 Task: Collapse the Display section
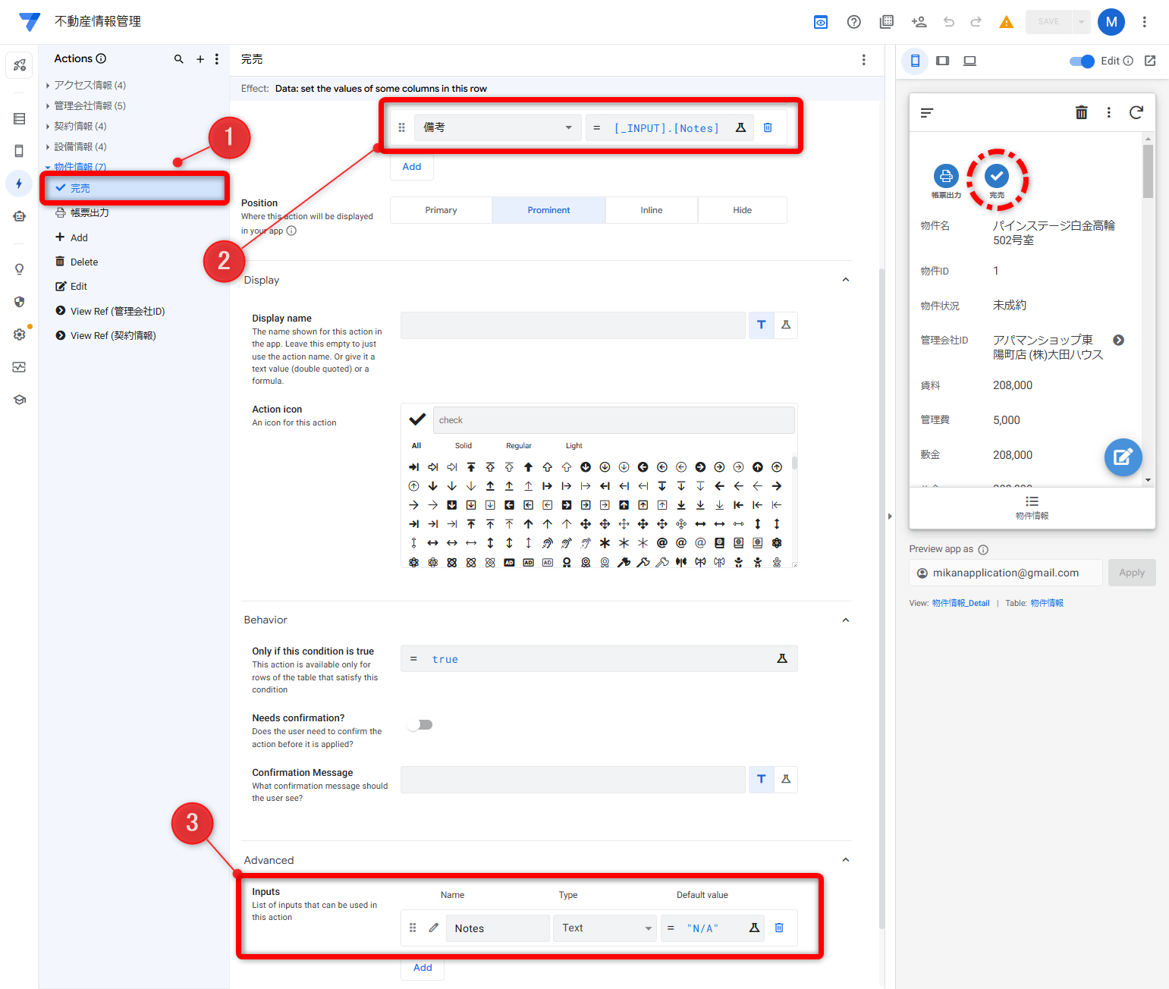(x=845, y=279)
